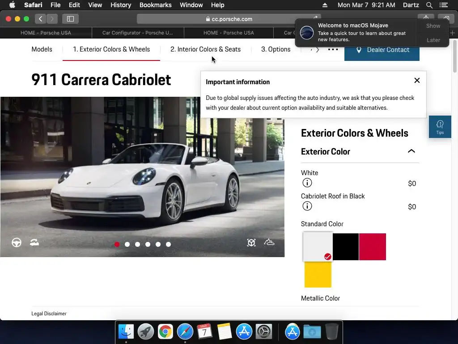The height and width of the screenshot is (344, 458).
Task: Open the Tips panel
Action: point(440,127)
